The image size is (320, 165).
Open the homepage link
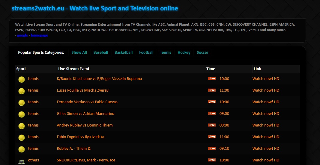[39, 35]
